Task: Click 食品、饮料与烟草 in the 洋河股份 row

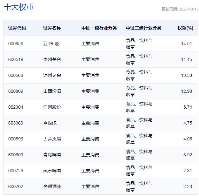Action: click(139, 107)
